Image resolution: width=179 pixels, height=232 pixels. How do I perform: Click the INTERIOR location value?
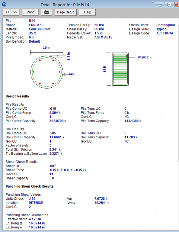[x=36, y=203]
